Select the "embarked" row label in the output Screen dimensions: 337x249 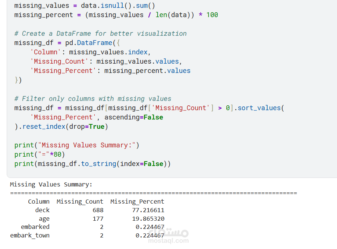(x=35, y=227)
